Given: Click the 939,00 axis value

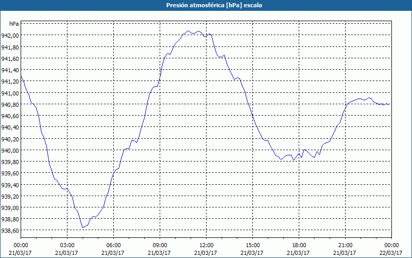Looking at the screenshot, I should pyautogui.click(x=10, y=208).
